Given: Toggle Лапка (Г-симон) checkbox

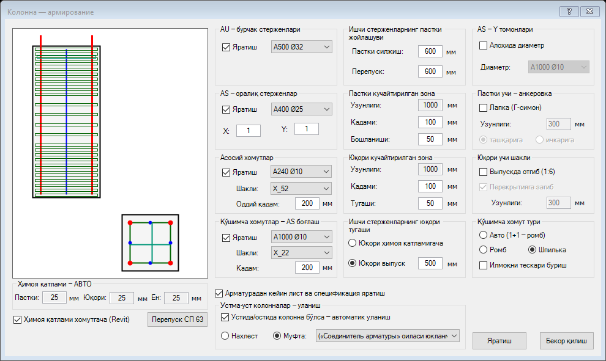Looking at the screenshot, I should (x=483, y=108).
